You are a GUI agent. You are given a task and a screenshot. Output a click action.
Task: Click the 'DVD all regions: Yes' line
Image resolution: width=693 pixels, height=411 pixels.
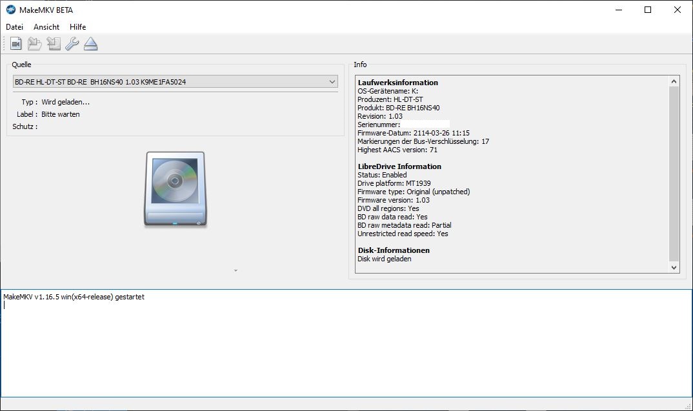(x=388, y=208)
